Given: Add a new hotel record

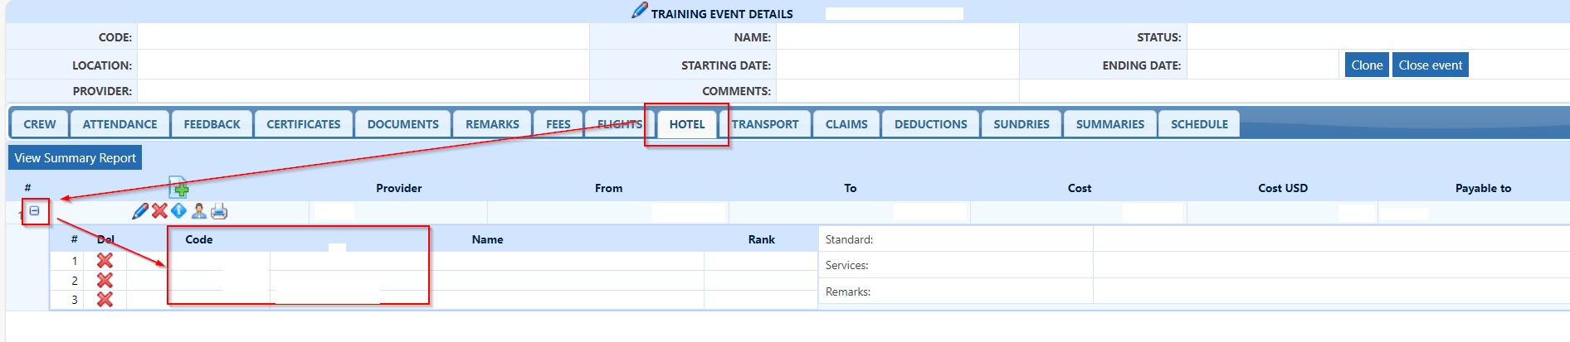Looking at the screenshot, I should [178, 187].
